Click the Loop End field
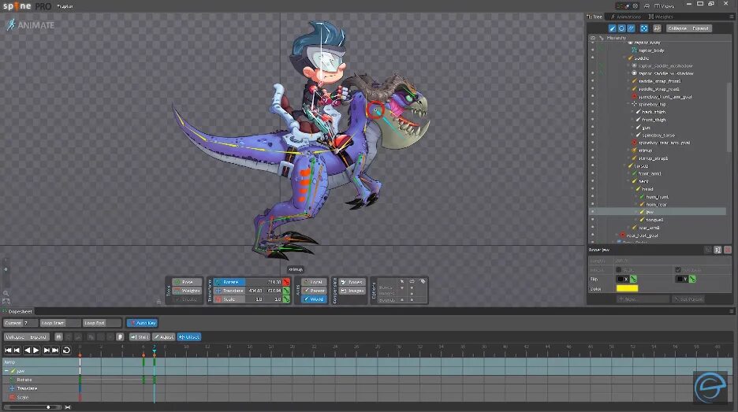Screen dimensions: 738x412 [x=102, y=323]
